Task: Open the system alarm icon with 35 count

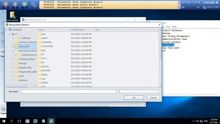Action: (15, 5)
